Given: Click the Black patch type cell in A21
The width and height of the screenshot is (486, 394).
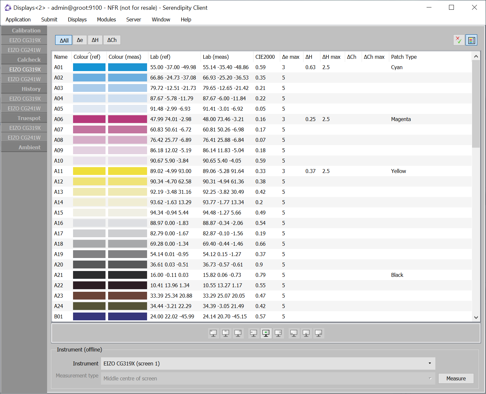Looking at the screenshot, I should [x=397, y=275].
